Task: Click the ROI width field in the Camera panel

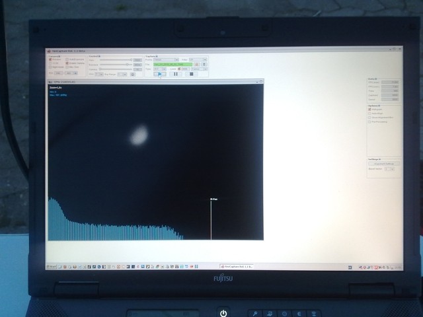Action: pyautogui.click(x=58, y=73)
